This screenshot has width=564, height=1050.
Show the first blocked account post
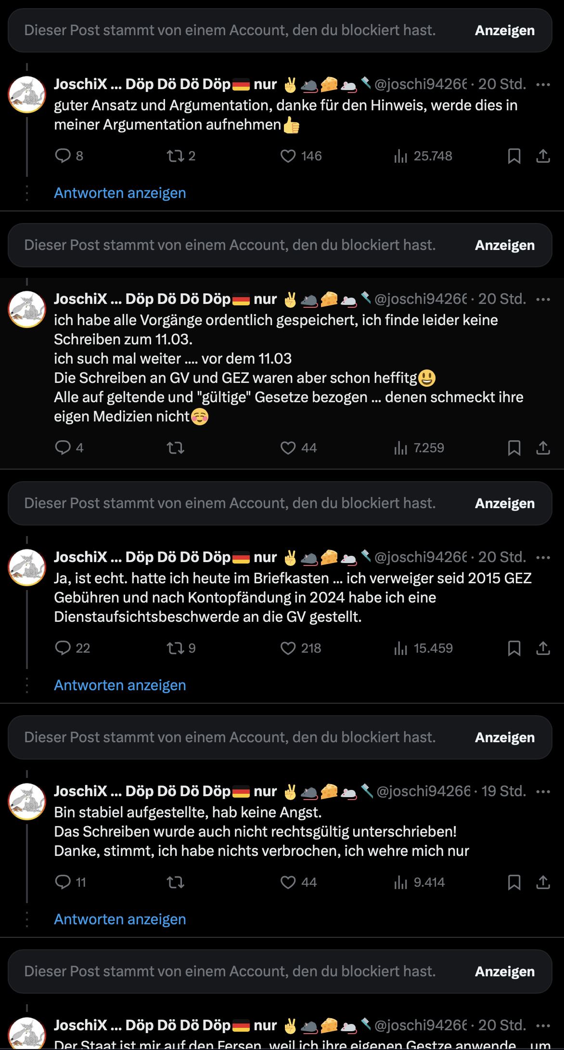pos(504,30)
